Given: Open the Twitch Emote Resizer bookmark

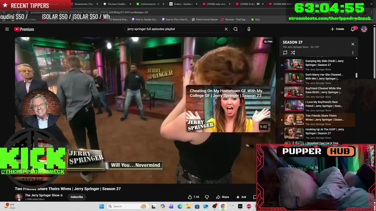Looking at the screenshot, I should point(205,19).
